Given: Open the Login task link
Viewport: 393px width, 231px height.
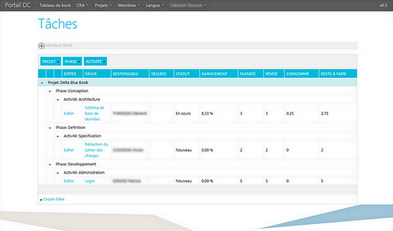Looking at the screenshot, I should click(x=90, y=181).
